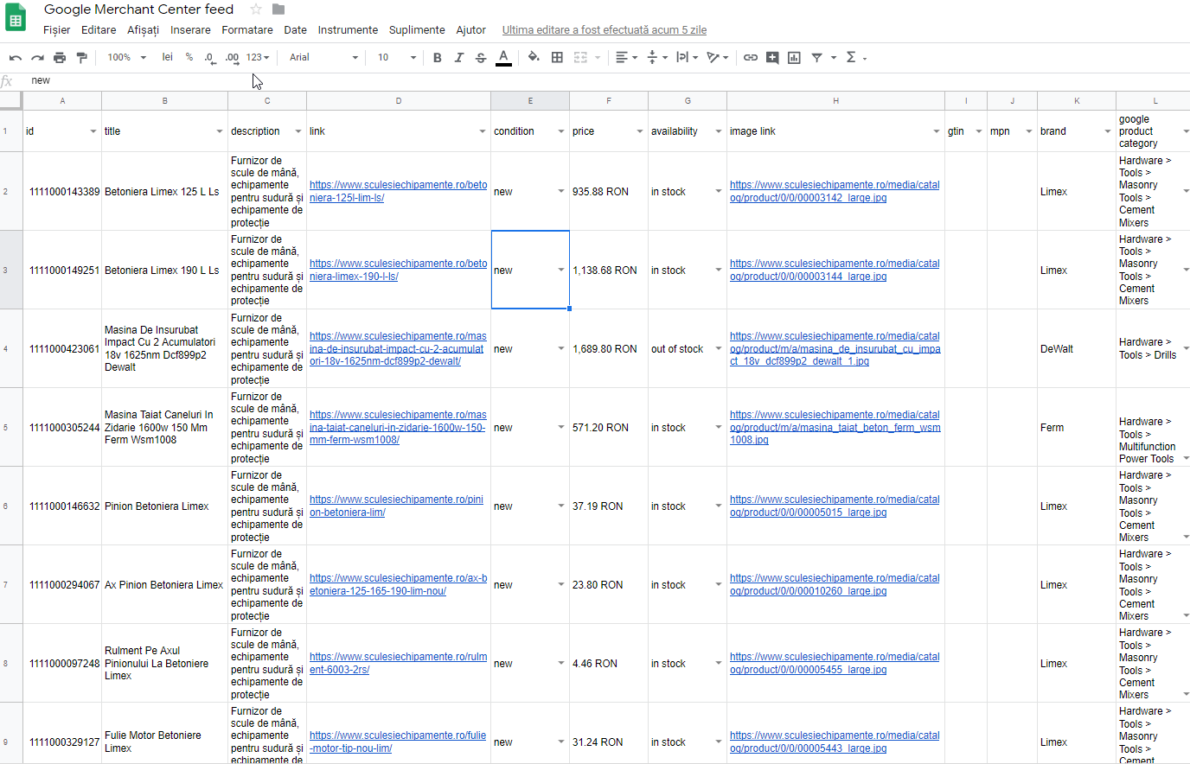Open availability dropdown on the 'out of stock' row
1190x764 pixels.
pyautogui.click(x=719, y=349)
